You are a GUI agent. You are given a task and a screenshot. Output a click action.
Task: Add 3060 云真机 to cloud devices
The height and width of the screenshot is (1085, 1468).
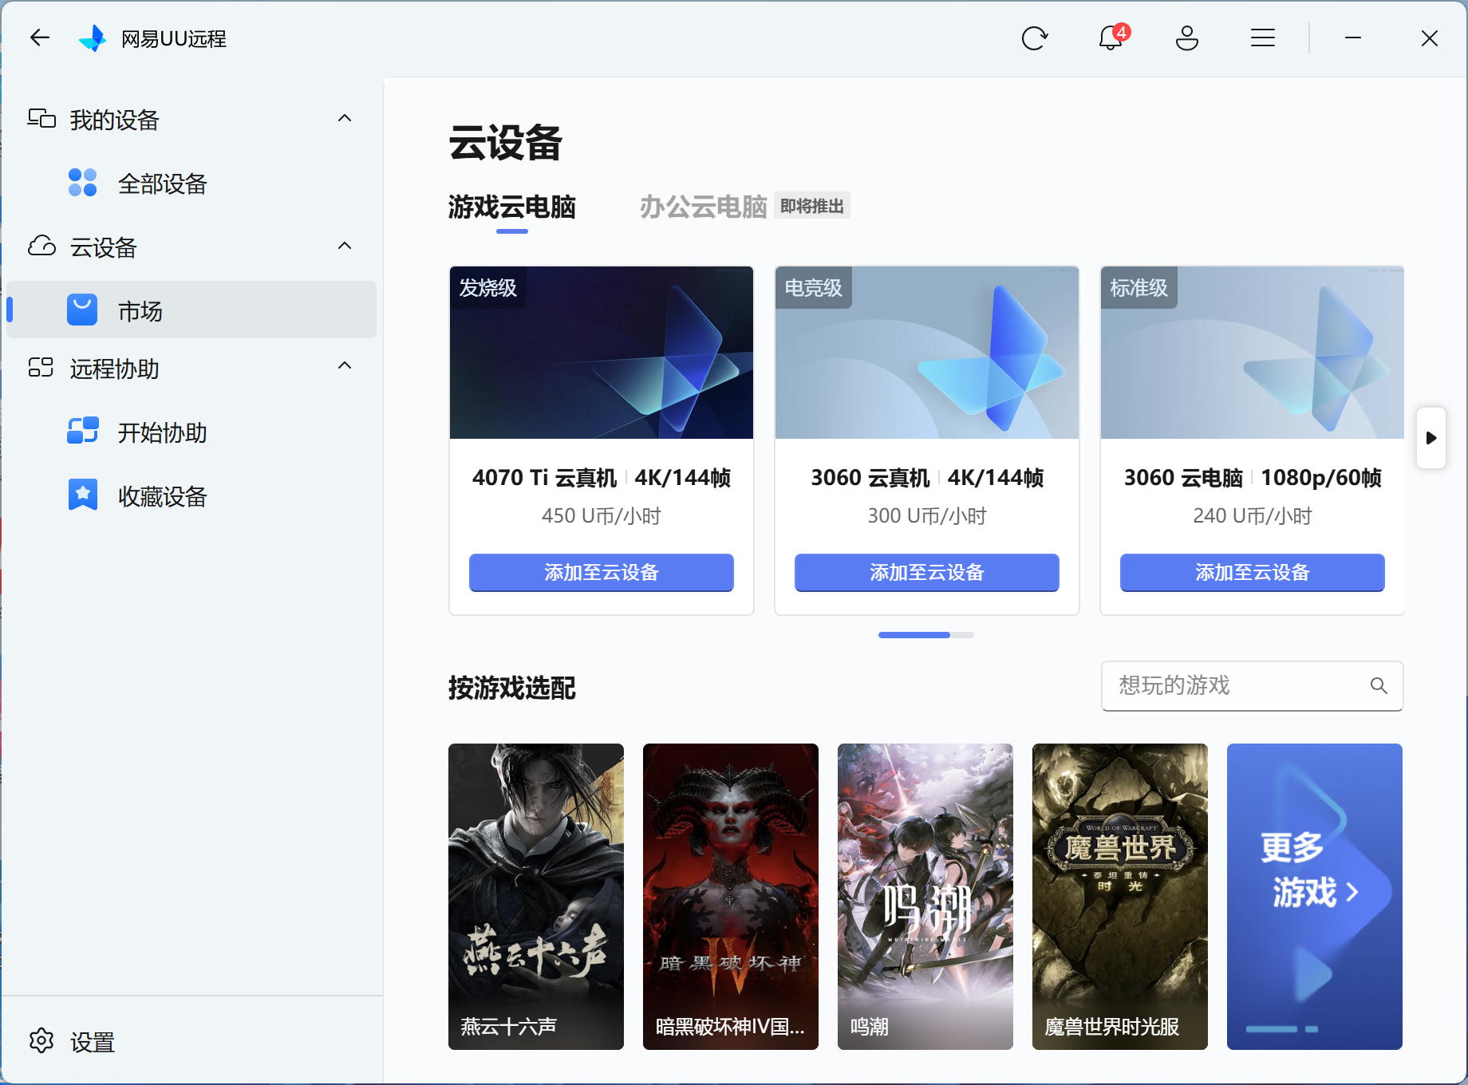927,572
